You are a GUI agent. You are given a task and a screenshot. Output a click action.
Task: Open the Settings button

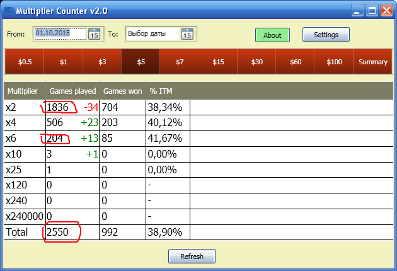(326, 35)
